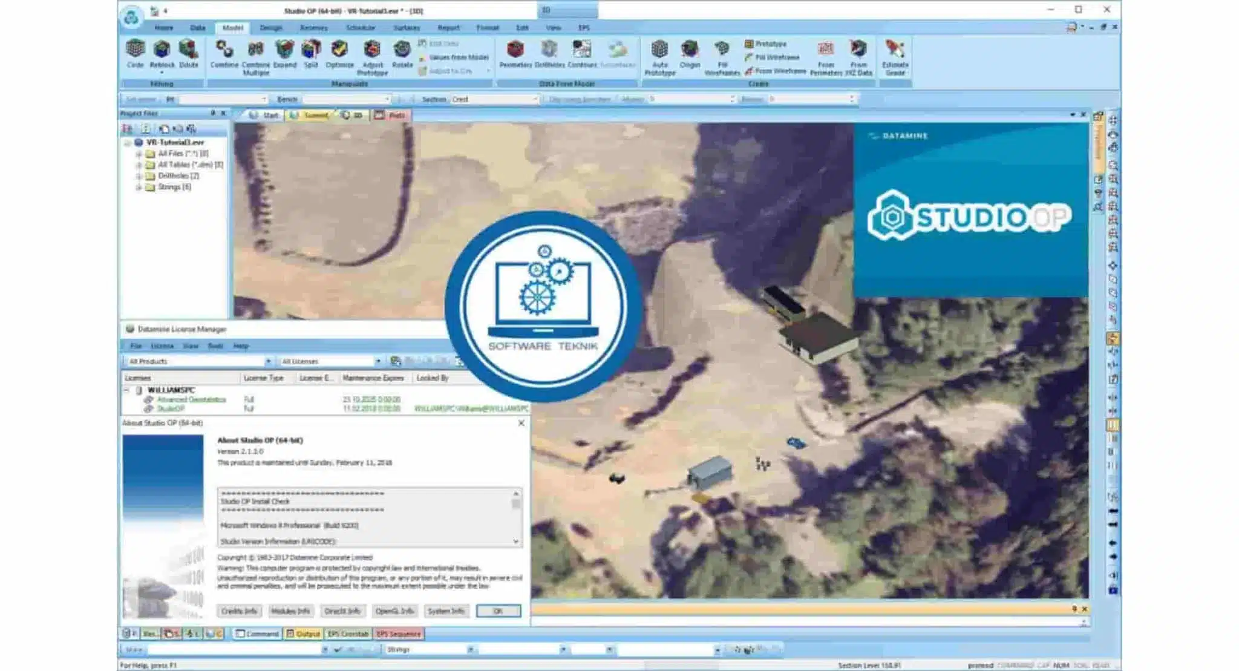Open the Surfaces ribbon tab

407,28
